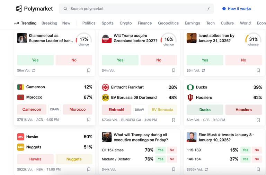Bookmark the Ducks vs Hoosiers game
This screenshot has width=266, height=175.
point(258,120)
